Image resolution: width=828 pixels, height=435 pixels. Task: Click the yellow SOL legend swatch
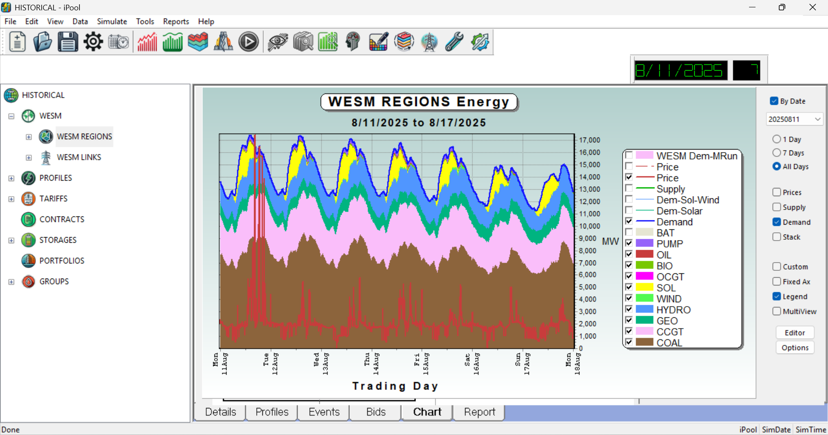pyautogui.click(x=645, y=288)
